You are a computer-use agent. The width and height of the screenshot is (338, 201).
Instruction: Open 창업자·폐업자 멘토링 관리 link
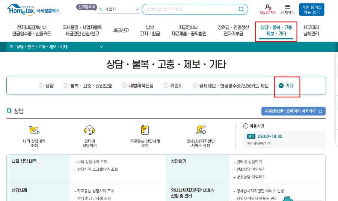click(x=257, y=198)
